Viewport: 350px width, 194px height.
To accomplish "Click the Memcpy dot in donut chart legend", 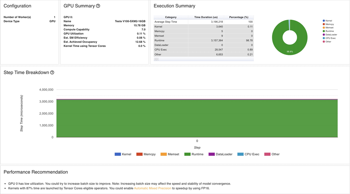I will (324, 24).
